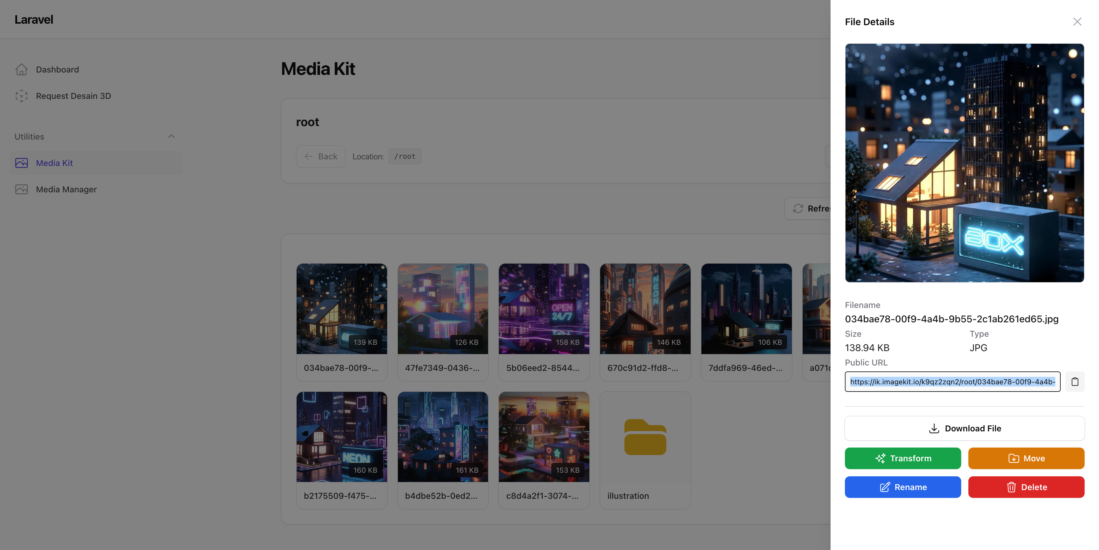Open the illustration folder

point(645,437)
